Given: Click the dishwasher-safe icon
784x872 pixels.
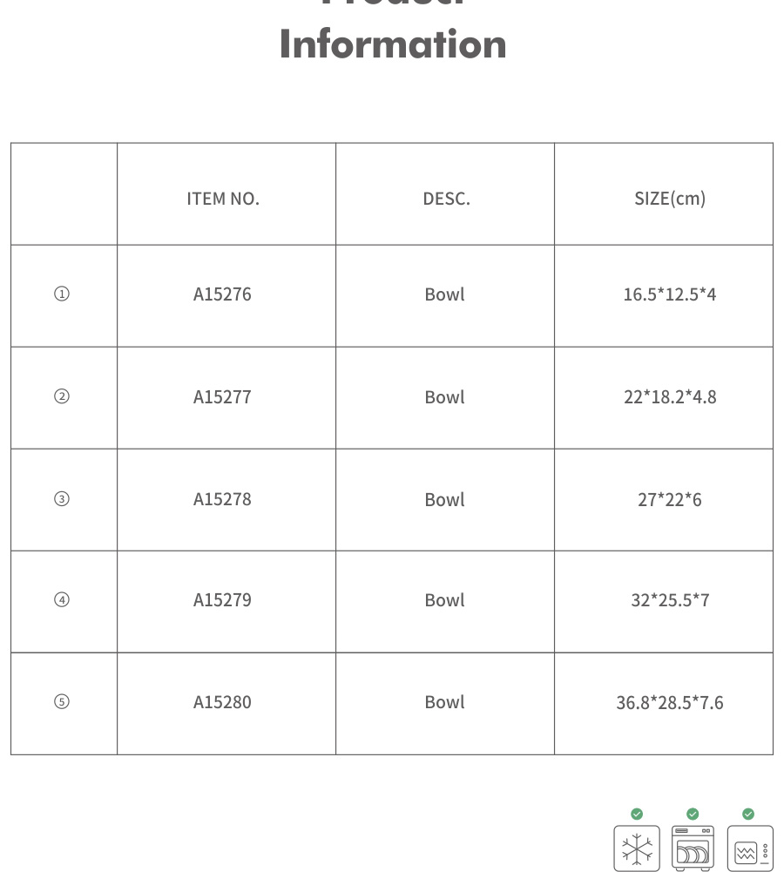Looking at the screenshot, I should click(693, 848).
